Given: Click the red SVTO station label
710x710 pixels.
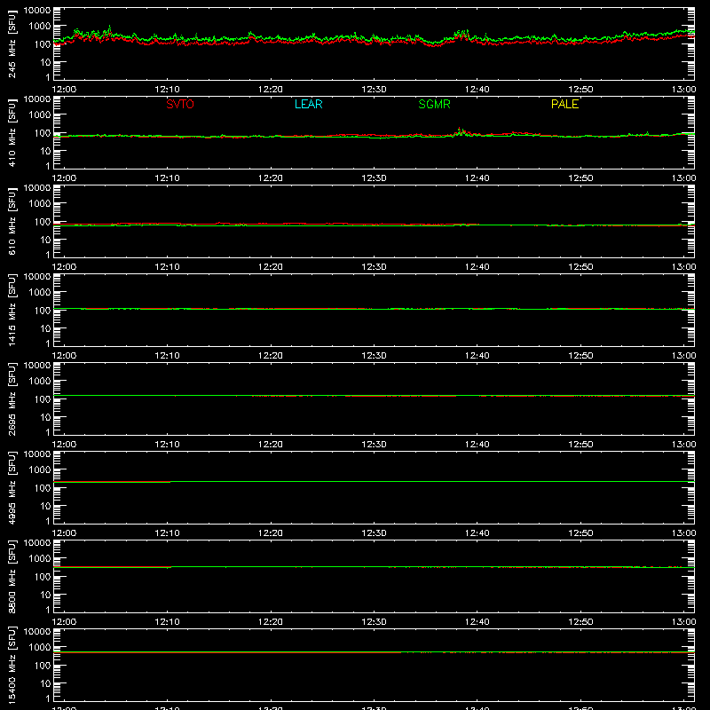Looking at the screenshot, I should (180, 104).
